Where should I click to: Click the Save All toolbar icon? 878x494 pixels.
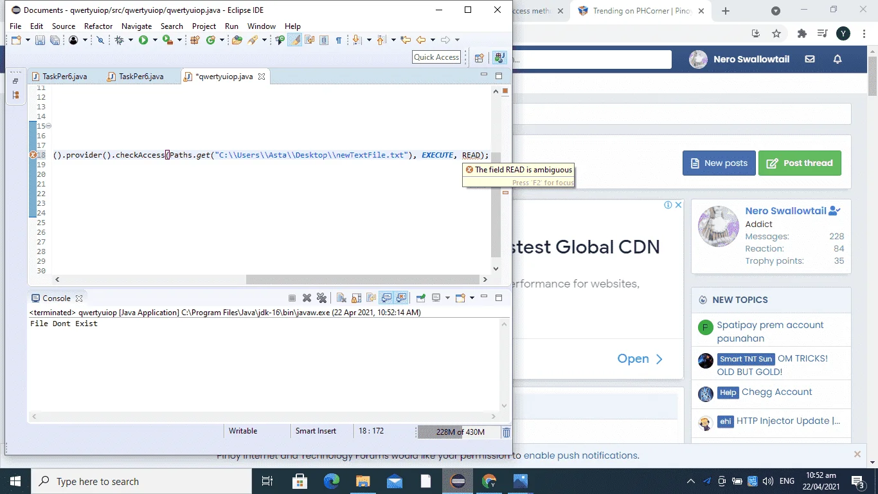[x=55, y=40]
